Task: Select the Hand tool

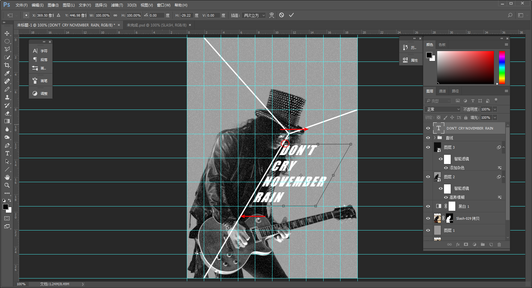Action: click(x=7, y=177)
